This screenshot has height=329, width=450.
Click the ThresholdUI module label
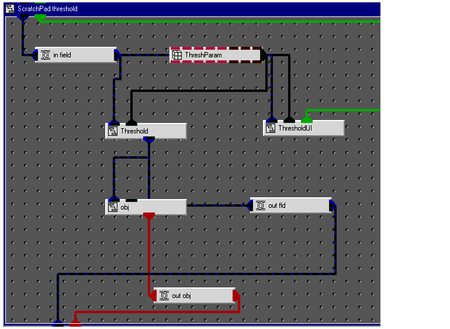(x=295, y=128)
